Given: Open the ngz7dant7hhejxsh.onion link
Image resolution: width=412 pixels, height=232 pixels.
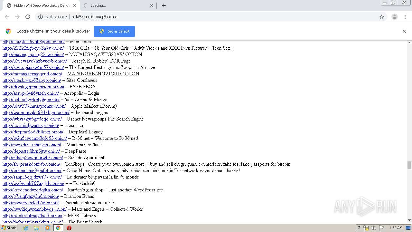Looking at the screenshot, I should click(32, 145).
